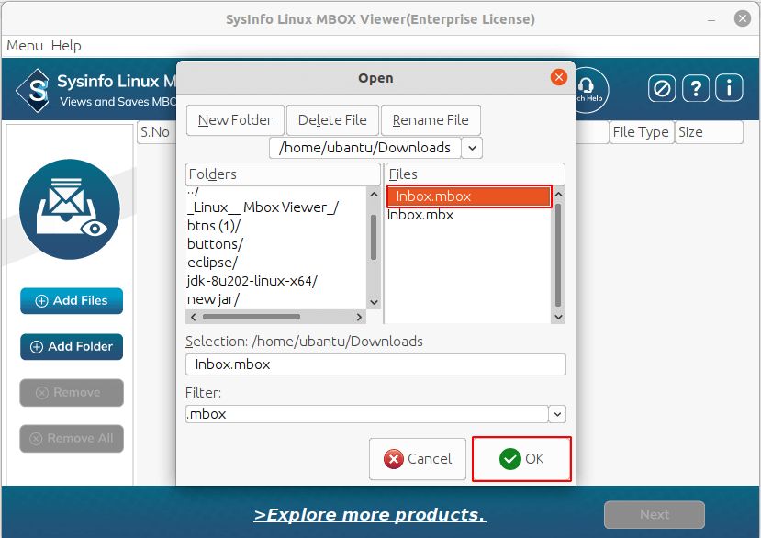Screen dimensions: 761x538
Task: Open the Explore more products link
Action: point(370,515)
